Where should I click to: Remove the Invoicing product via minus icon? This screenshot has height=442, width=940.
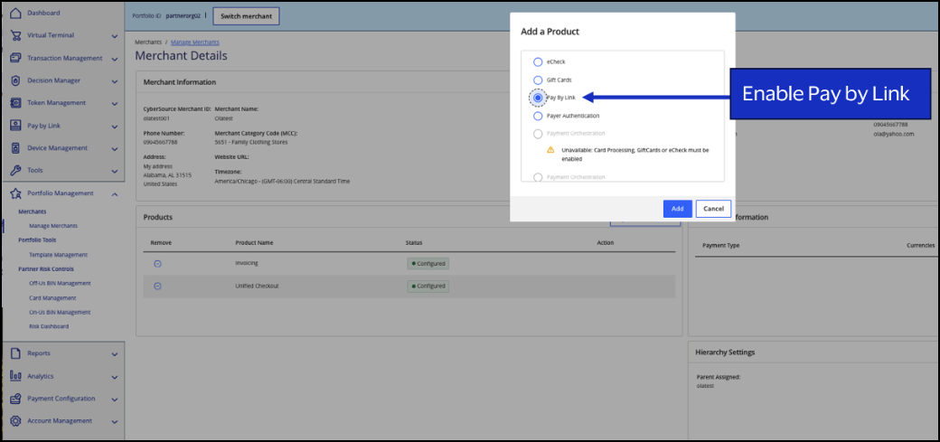[157, 263]
